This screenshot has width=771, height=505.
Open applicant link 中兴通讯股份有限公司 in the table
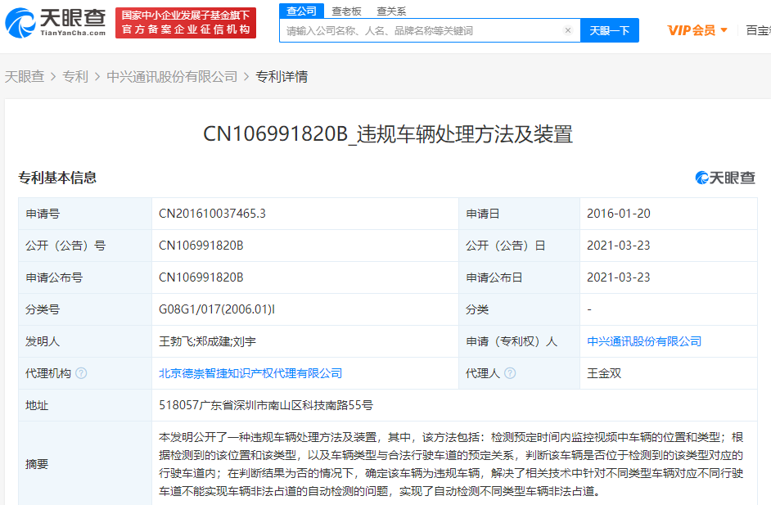pos(644,341)
